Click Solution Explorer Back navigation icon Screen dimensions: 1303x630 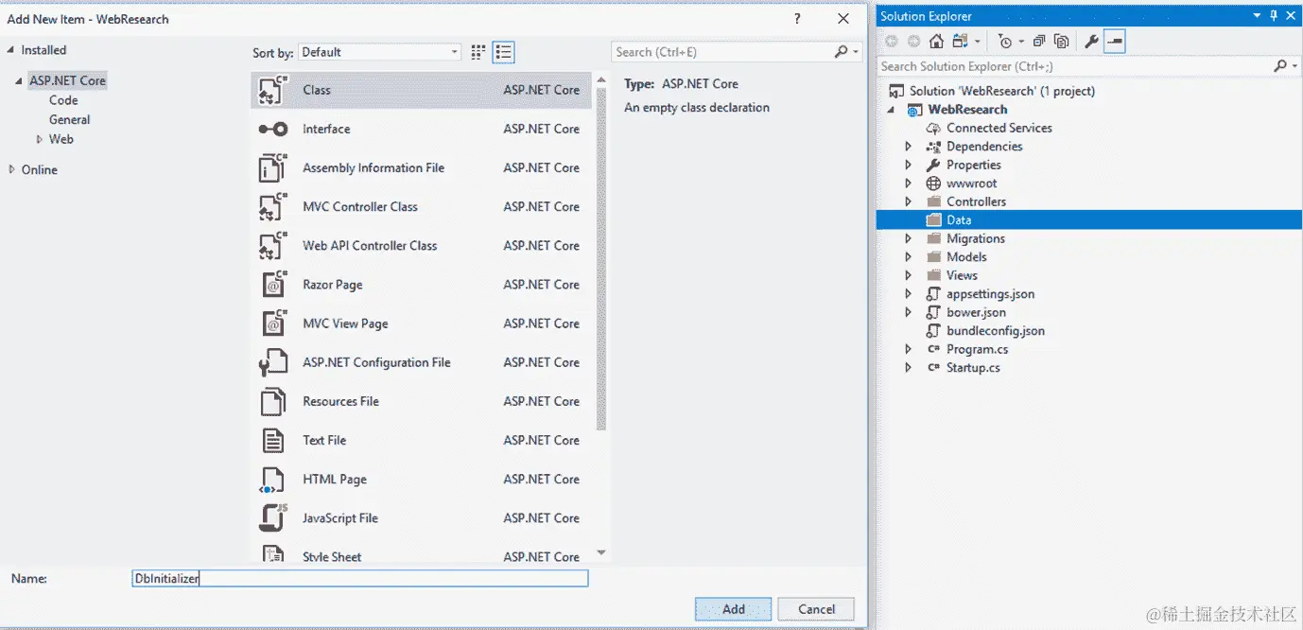892,41
